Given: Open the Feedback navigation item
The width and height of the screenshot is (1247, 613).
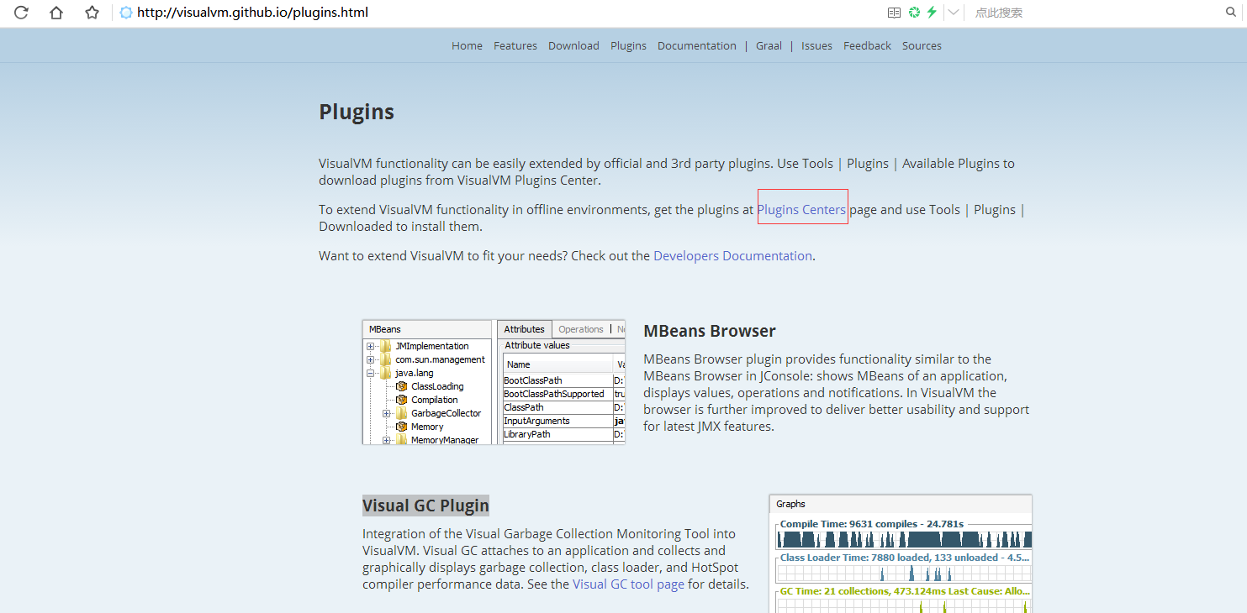Looking at the screenshot, I should click(867, 45).
